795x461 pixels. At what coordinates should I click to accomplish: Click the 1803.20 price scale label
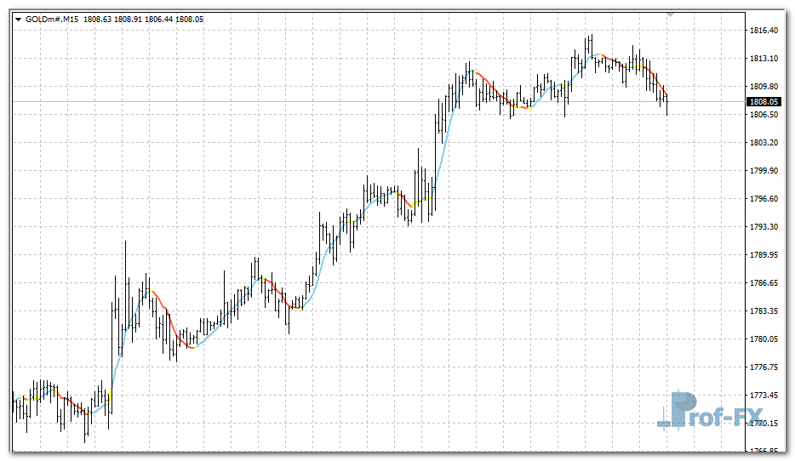click(x=764, y=143)
